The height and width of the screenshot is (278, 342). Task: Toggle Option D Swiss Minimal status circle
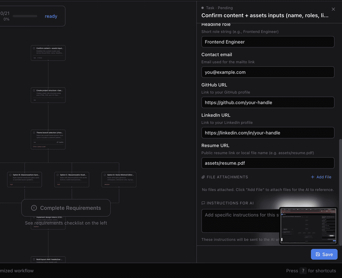pyautogui.click(x=105, y=175)
